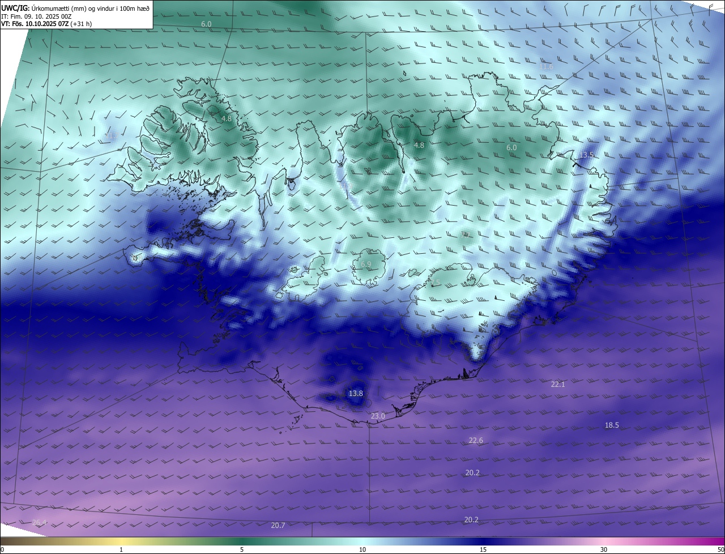
Task: Click the colorbar tick label 0
Action: [2, 549]
